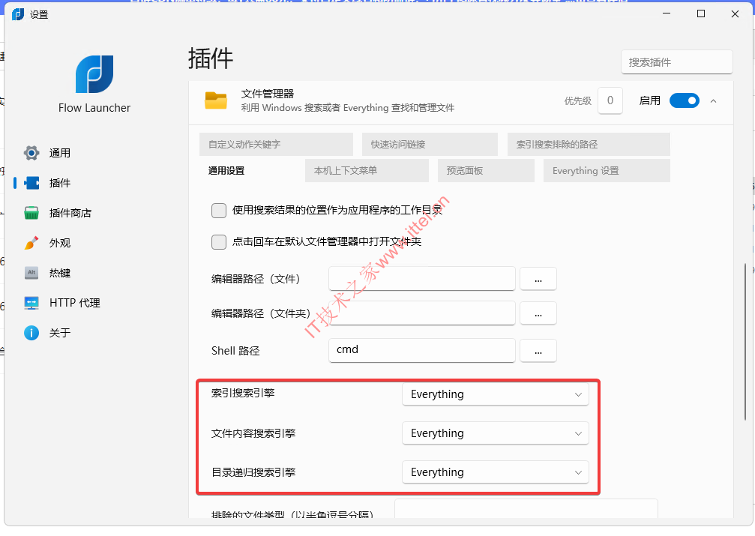Click the 编辑器路径（文件） text field

pos(422,279)
